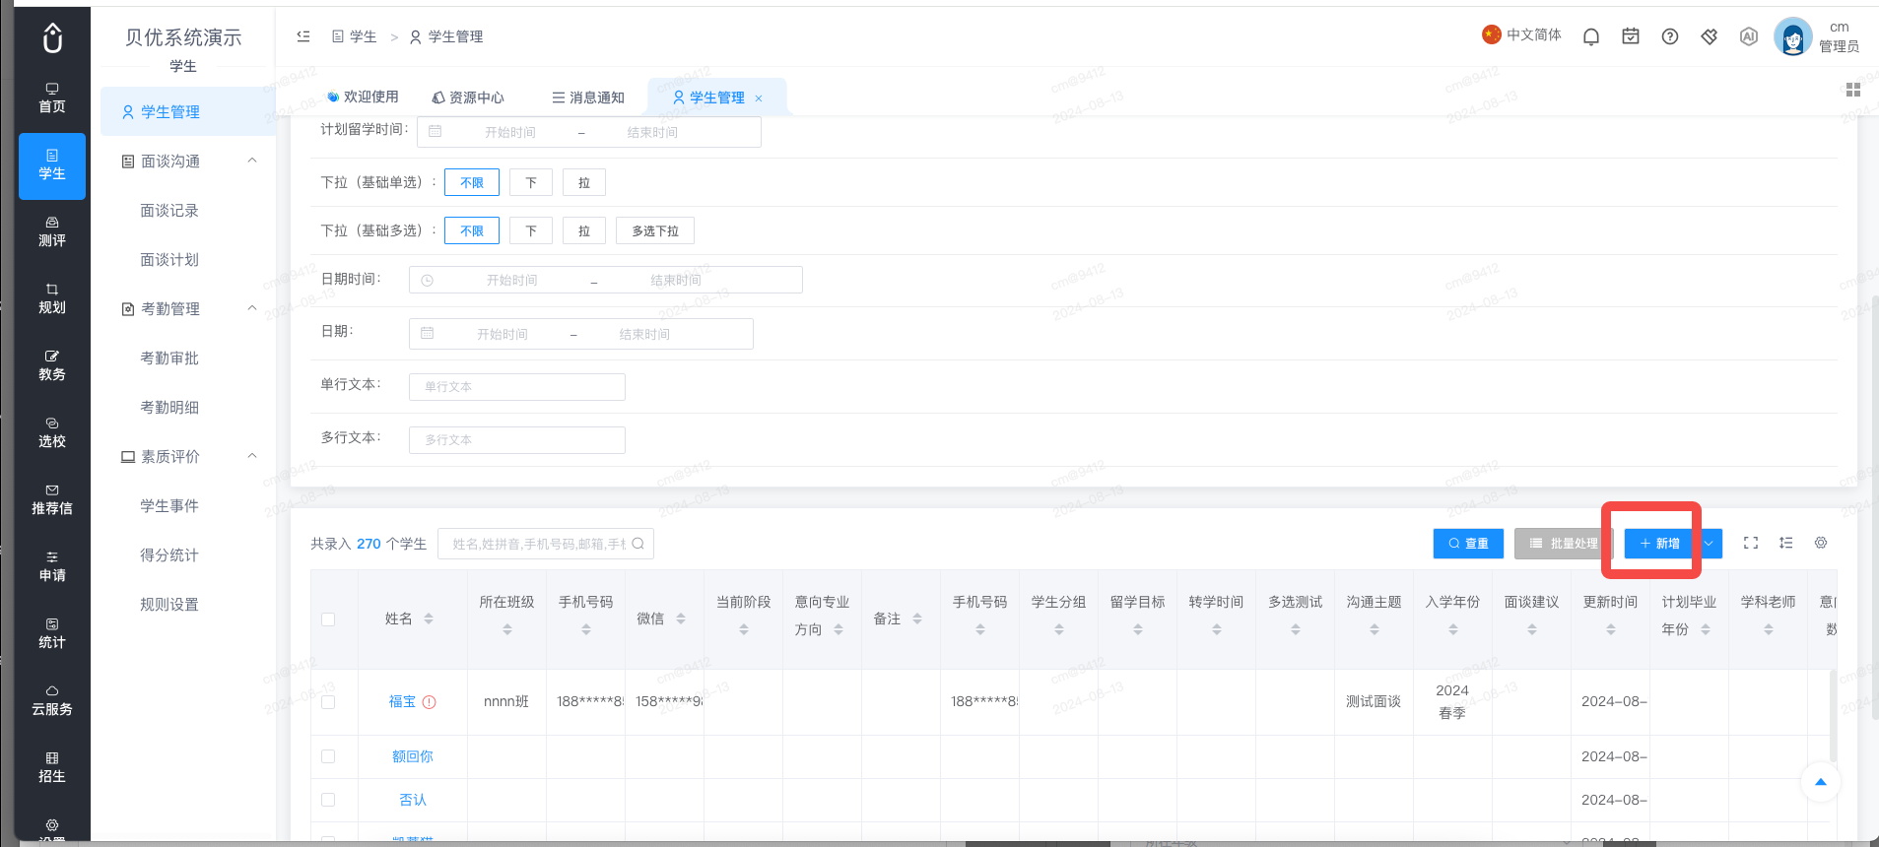1879x847 pixels.
Task: Click the help question mark icon
Action: click(x=1670, y=36)
